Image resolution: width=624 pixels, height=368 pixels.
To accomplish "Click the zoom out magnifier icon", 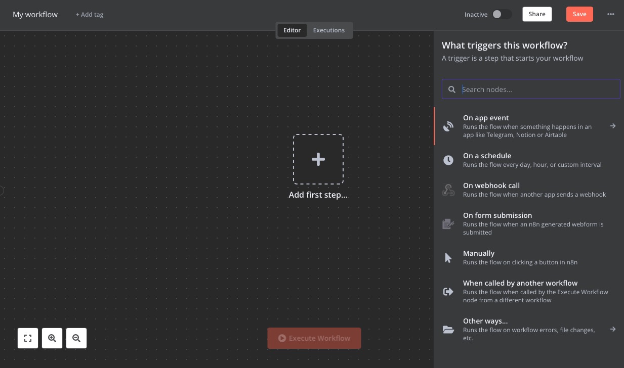I will [x=76, y=338].
